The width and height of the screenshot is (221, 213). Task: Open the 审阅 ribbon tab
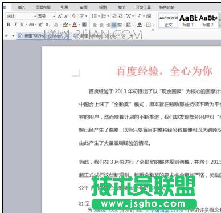tap(84, 7)
